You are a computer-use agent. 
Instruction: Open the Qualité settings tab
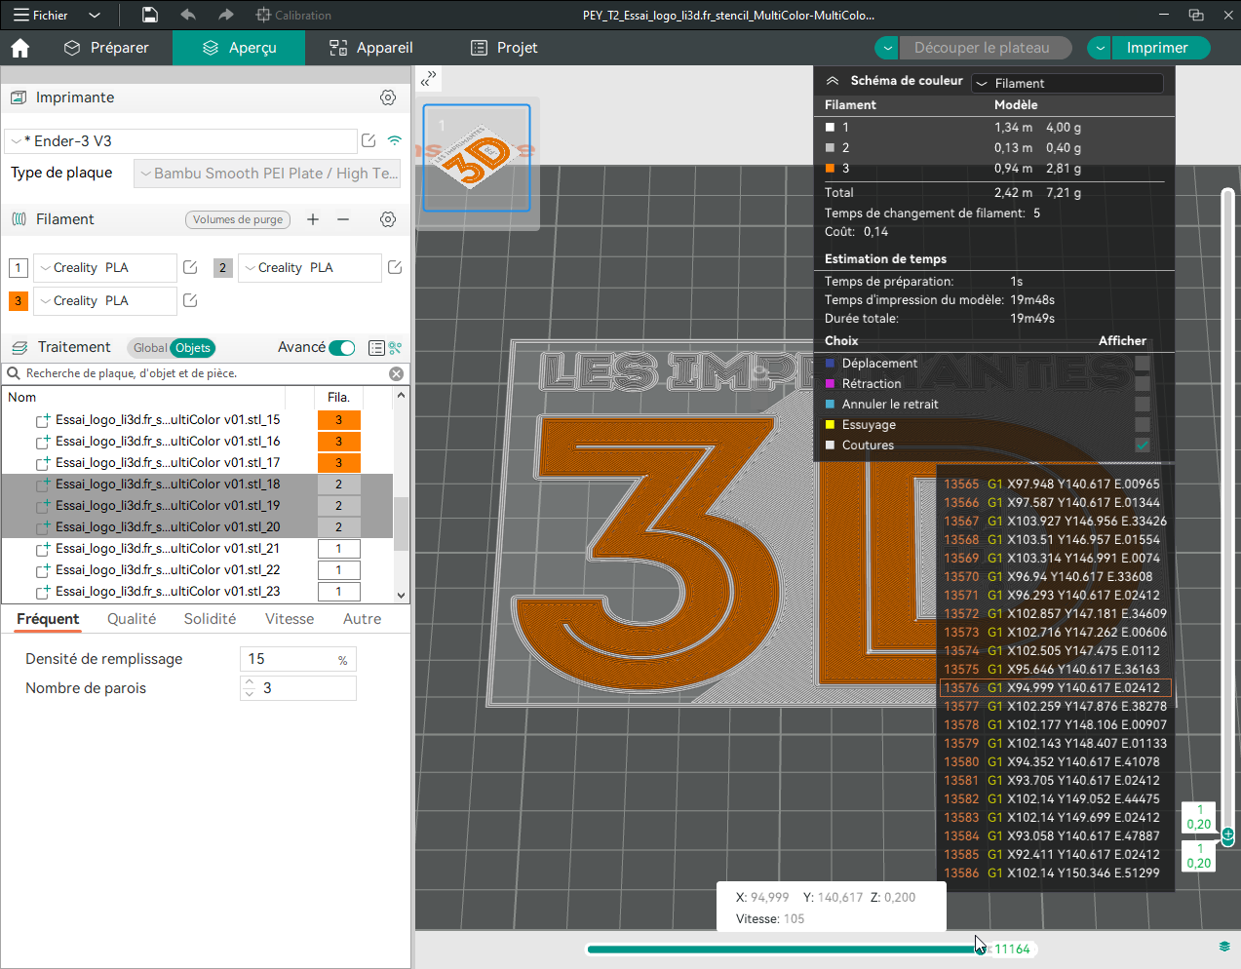[132, 619]
